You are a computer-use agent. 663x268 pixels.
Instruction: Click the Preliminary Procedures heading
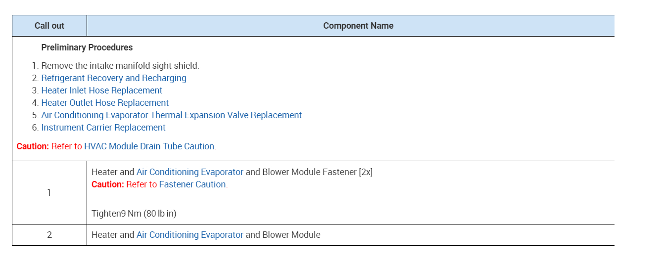click(x=87, y=47)
